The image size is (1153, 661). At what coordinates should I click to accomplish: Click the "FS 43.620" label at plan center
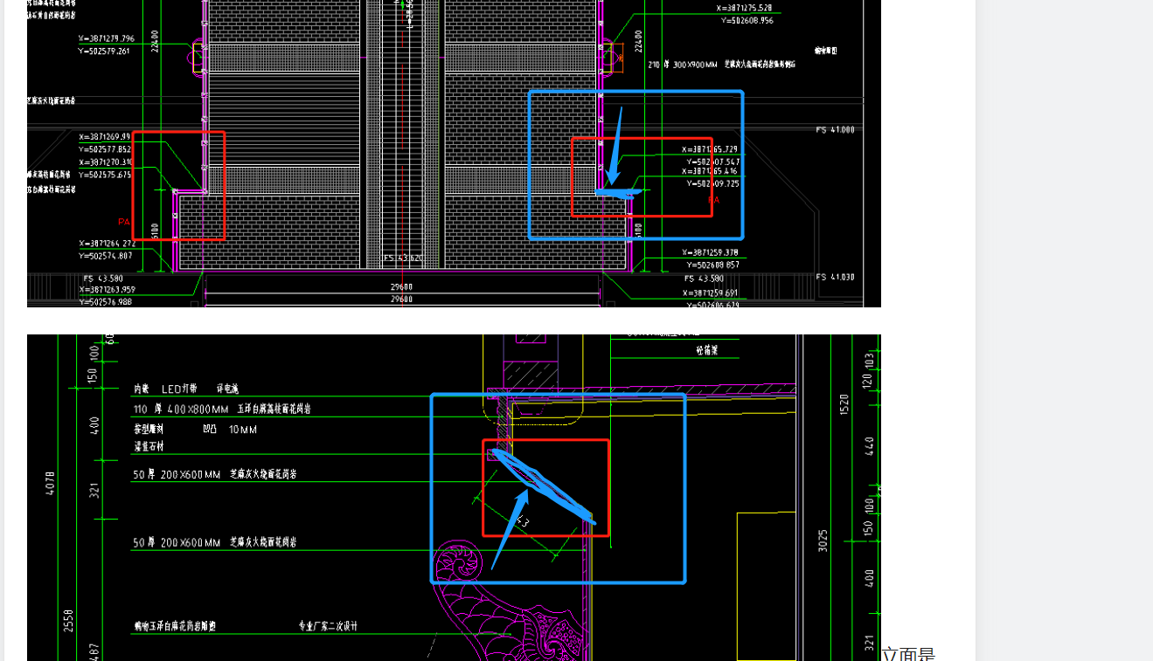pyautogui.click(x=403, y=258)
